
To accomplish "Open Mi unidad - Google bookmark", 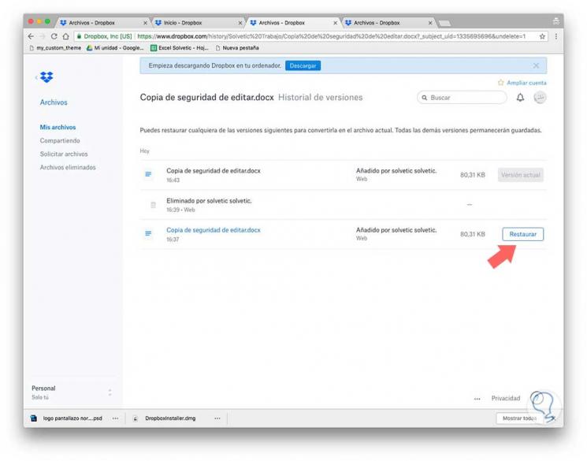I will [115, 48].
